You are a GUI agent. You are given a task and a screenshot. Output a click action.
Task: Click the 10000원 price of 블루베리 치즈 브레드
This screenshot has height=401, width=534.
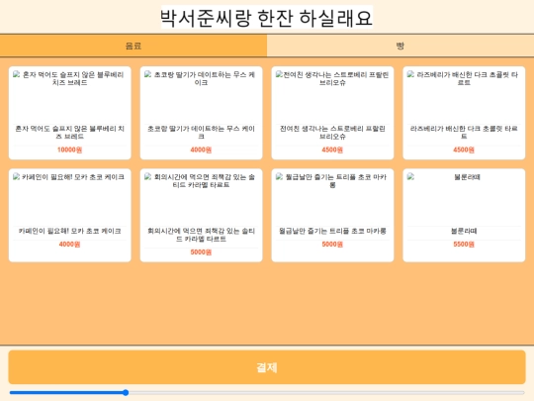(70, 150)
